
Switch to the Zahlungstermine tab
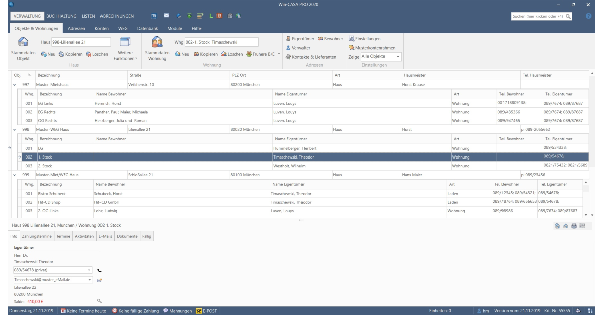[x=38, y=236]
